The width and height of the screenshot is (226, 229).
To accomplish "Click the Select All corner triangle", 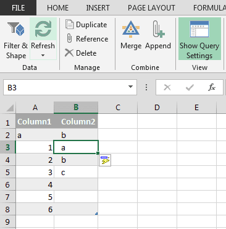I will 10,108.
